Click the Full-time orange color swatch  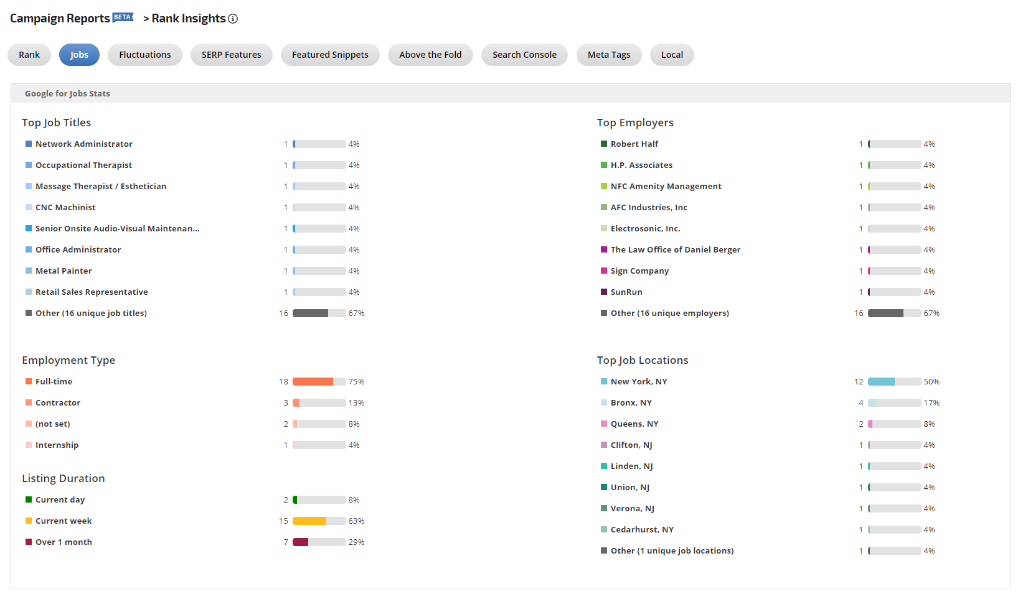pos(29,381)
